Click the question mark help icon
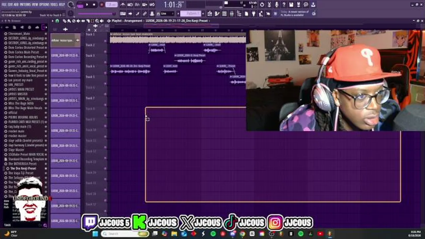This screenshot has width=425, height=239. (284, 5)
